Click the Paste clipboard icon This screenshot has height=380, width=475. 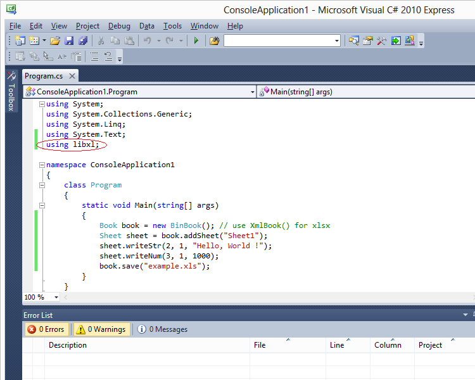pos(129,41)
